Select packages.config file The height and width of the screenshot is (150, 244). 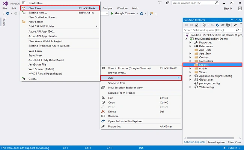[x=209, y=83]
